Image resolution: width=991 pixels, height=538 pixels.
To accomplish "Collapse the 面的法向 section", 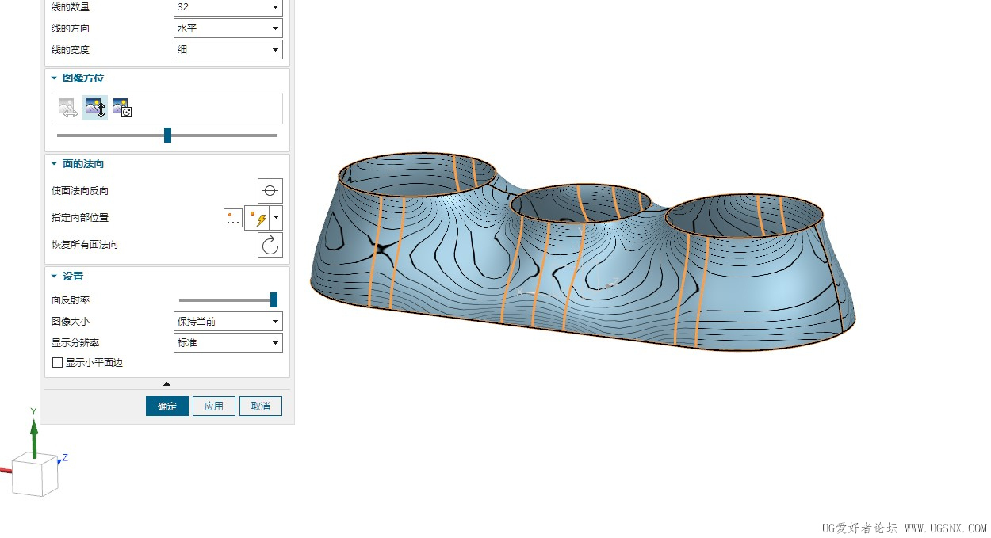I will (54, 164).
